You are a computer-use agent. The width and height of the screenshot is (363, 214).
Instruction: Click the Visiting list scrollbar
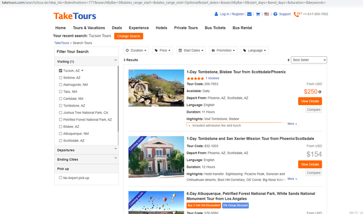pos(118,99)
